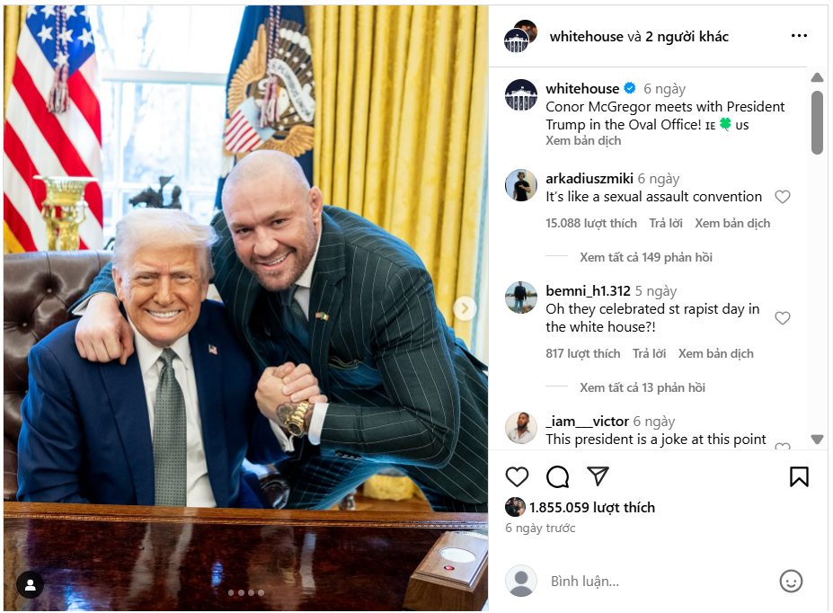This screenshot has height=613, width=833.
Task: Reply to arkadiuszmiki's comment
Action: [666, 223]
